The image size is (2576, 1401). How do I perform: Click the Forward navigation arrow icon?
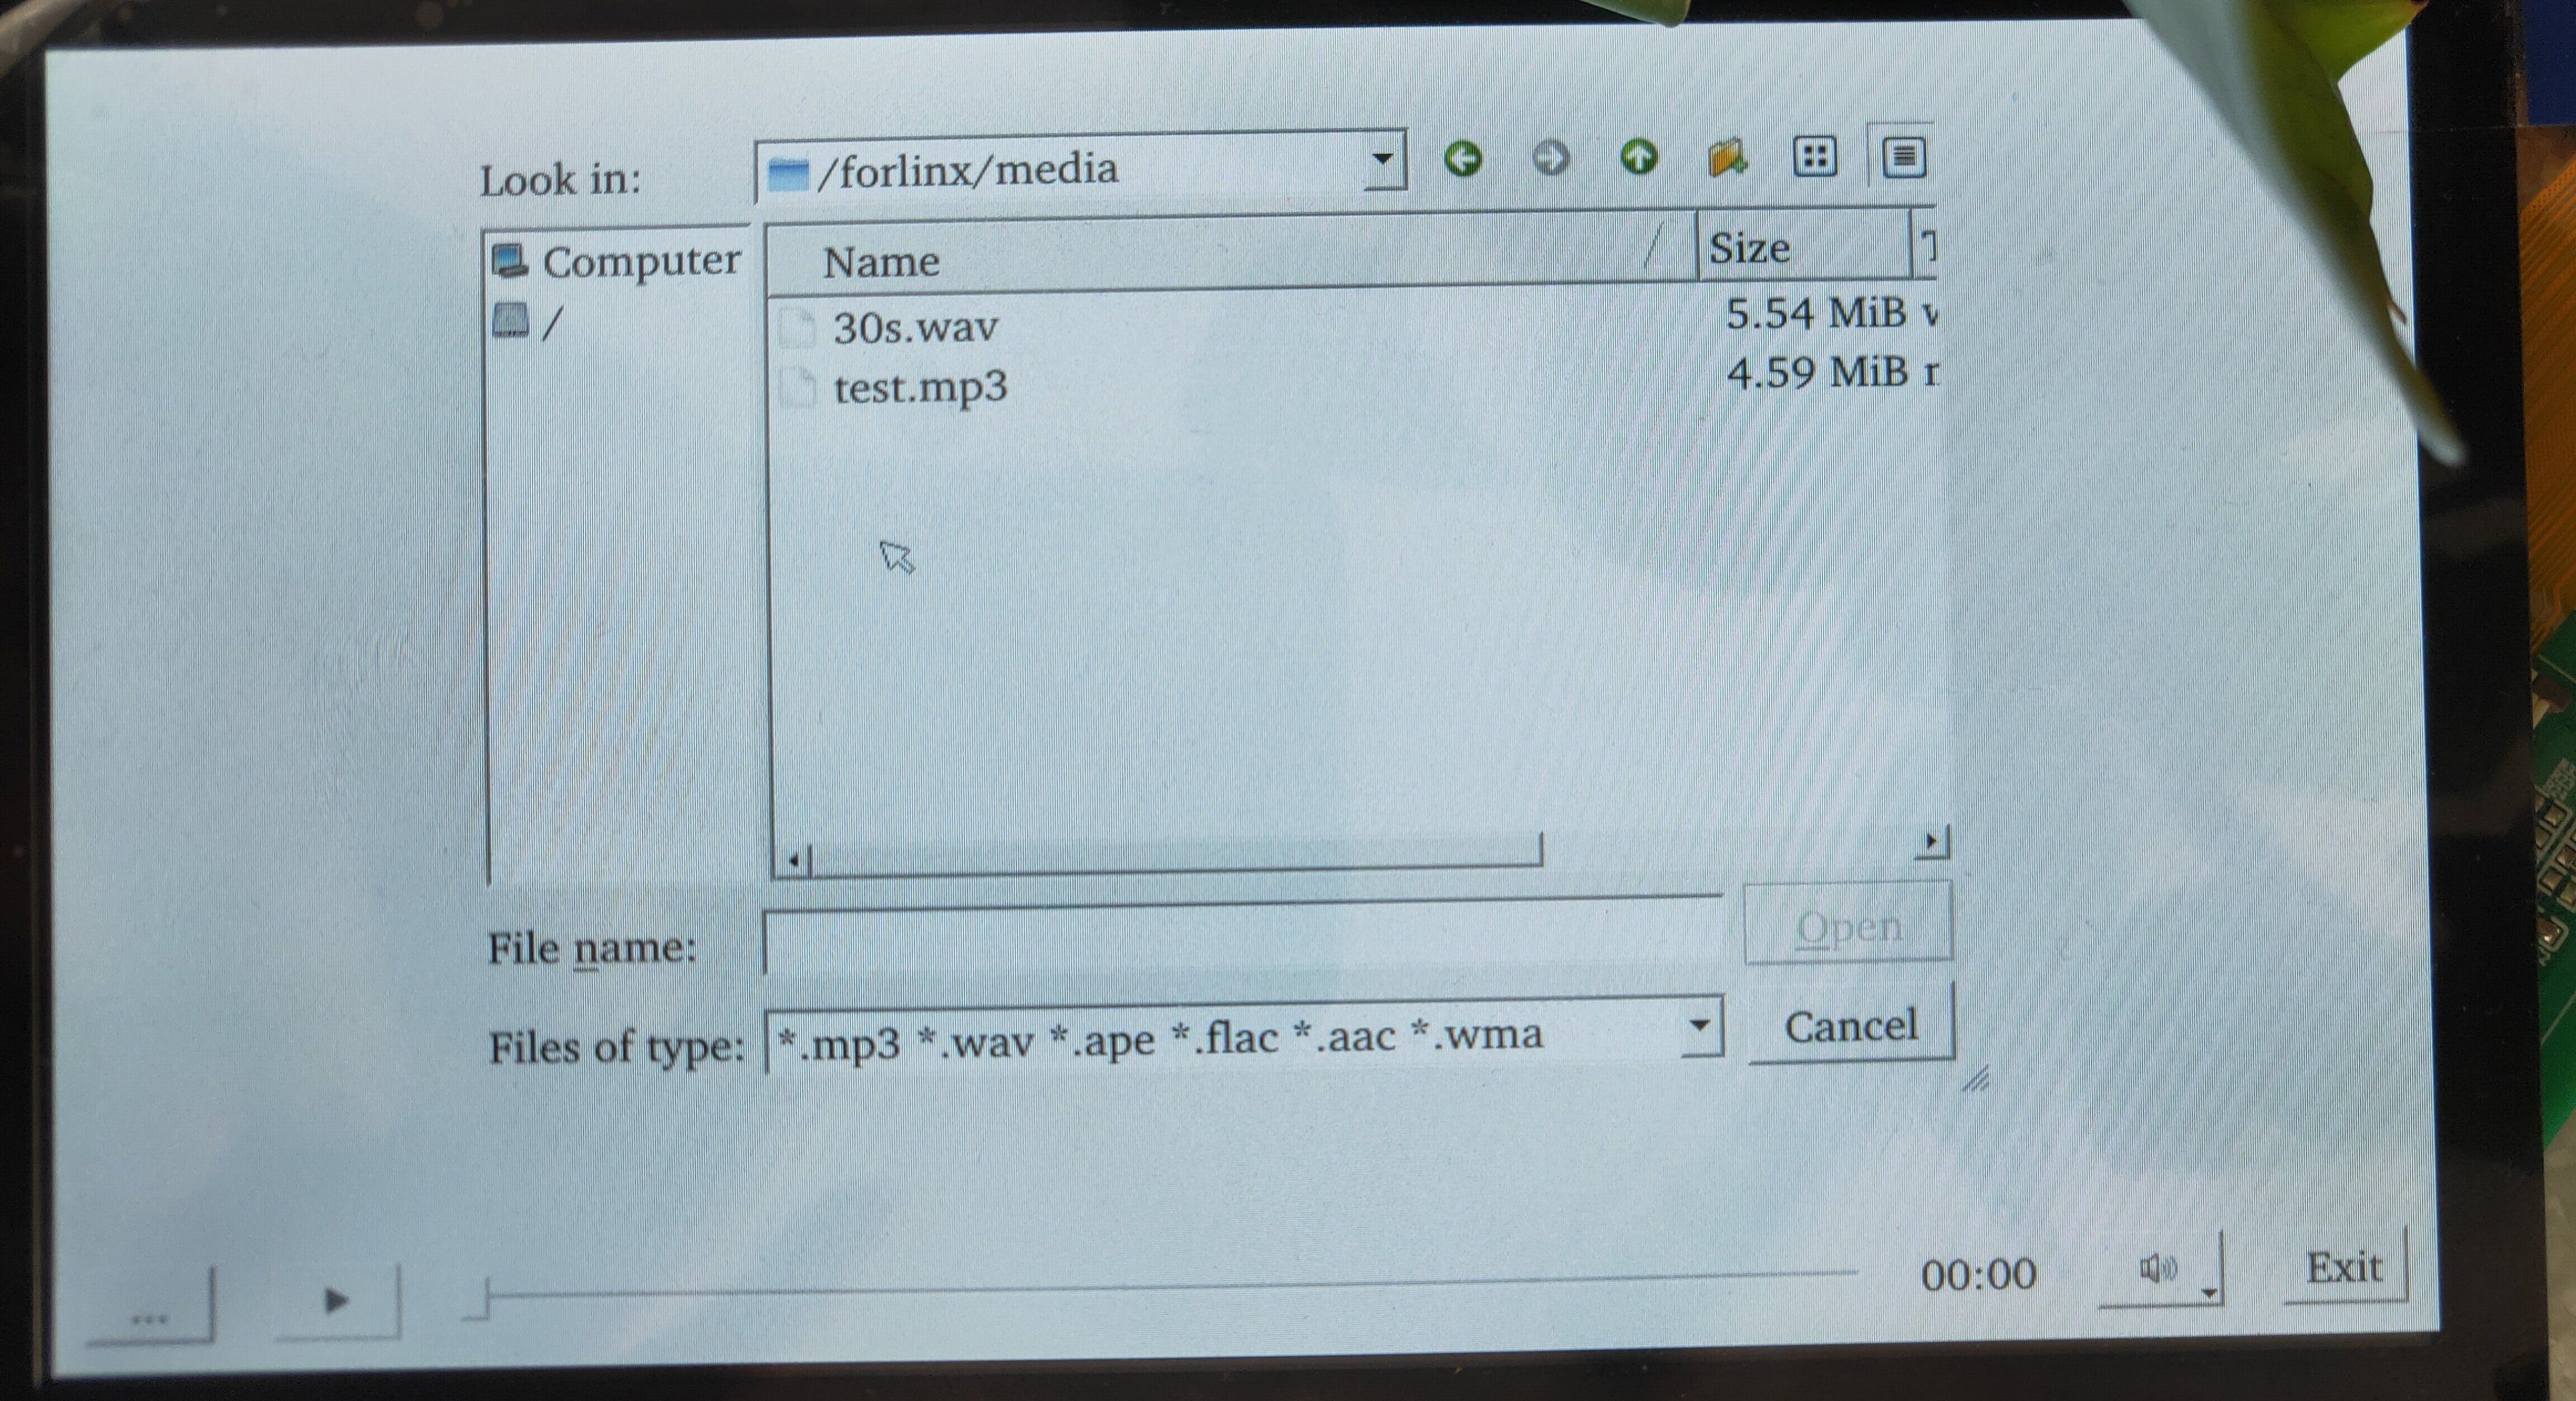[1550, 158]
